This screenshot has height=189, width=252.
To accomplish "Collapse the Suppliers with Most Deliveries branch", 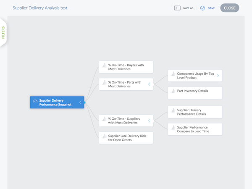I will [x=149, y=121].
